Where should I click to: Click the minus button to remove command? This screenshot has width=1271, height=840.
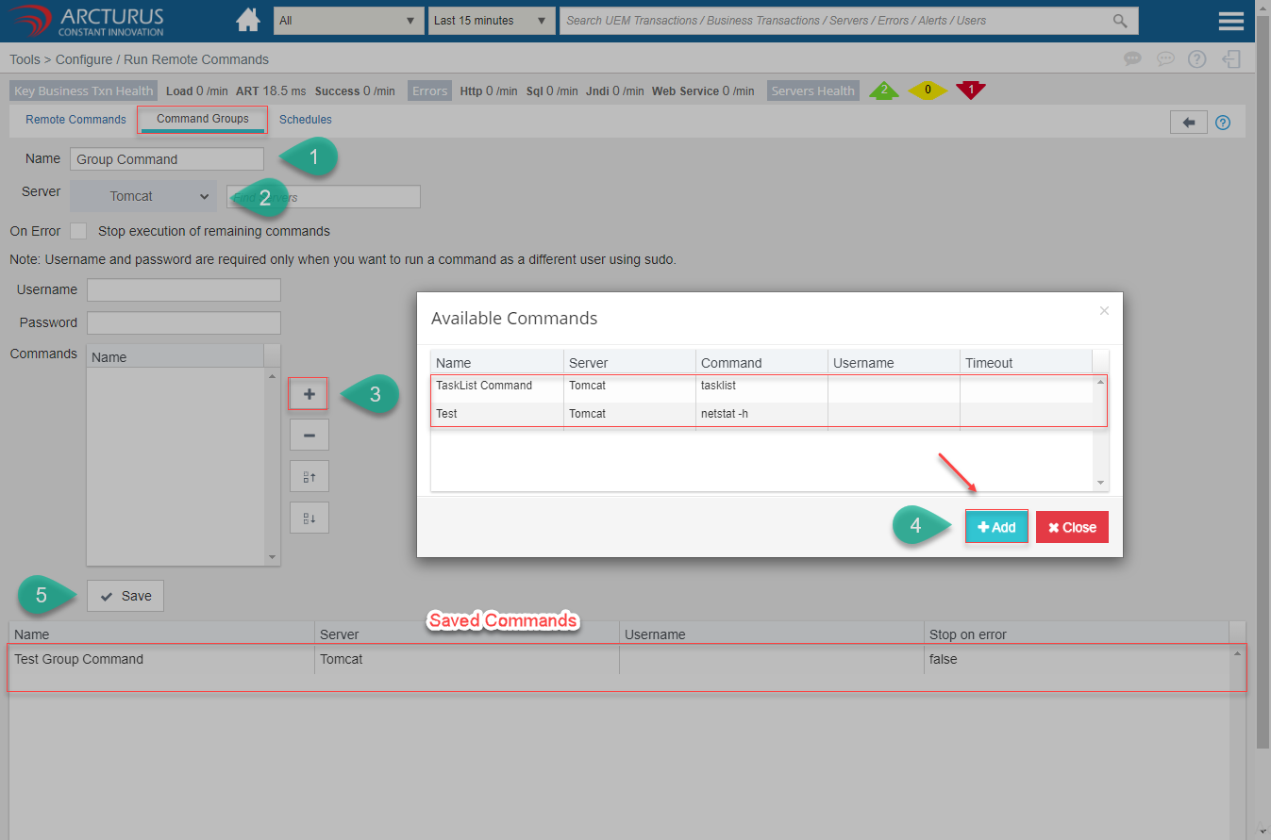click(309, 435)
